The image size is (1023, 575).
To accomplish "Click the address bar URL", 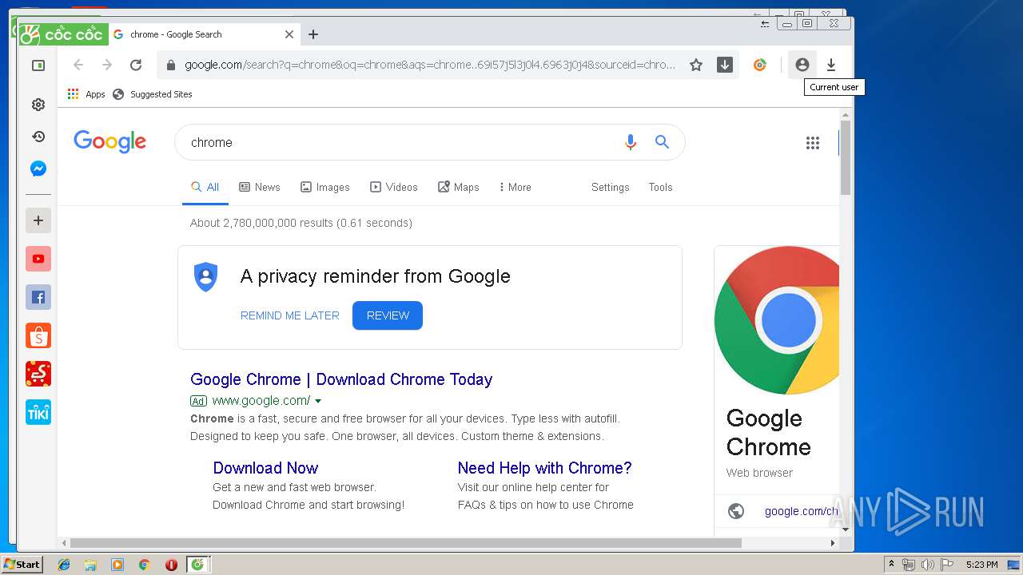I will [x=430, y=65].
